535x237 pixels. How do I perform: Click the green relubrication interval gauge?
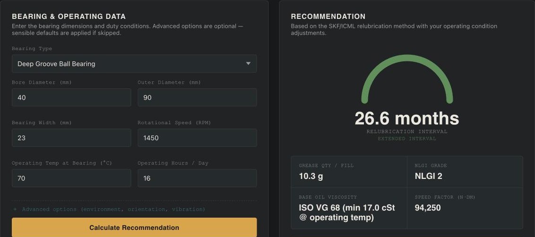pos(407,79)
